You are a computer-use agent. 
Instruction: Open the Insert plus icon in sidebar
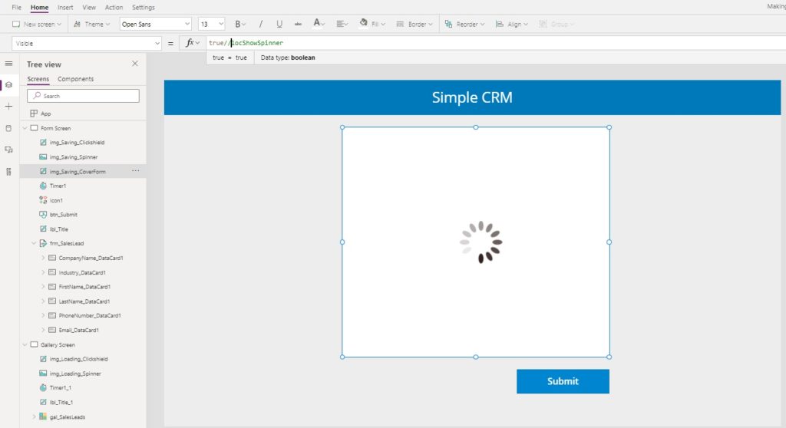click(8, 107)
